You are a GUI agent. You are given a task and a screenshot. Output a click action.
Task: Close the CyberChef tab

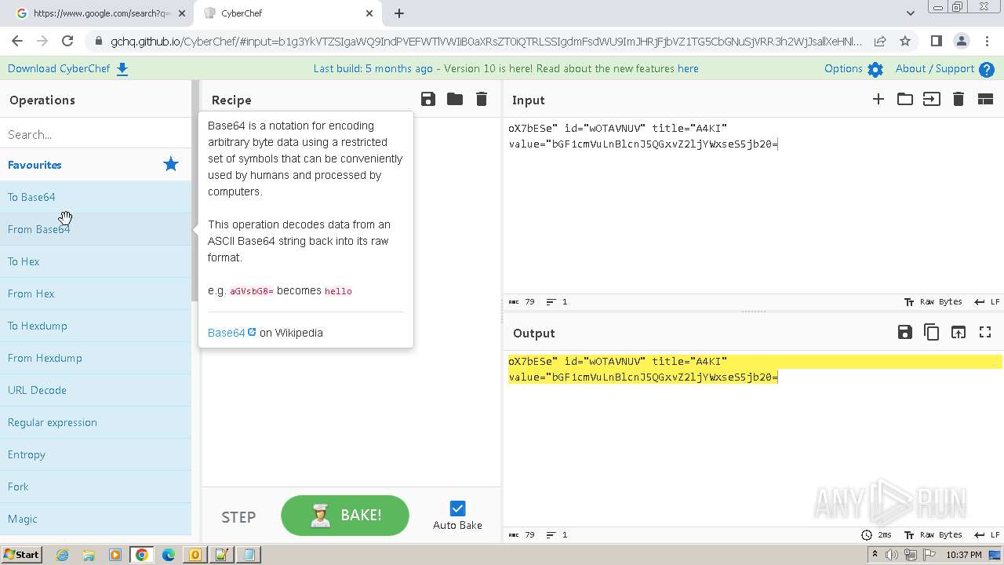369,13
